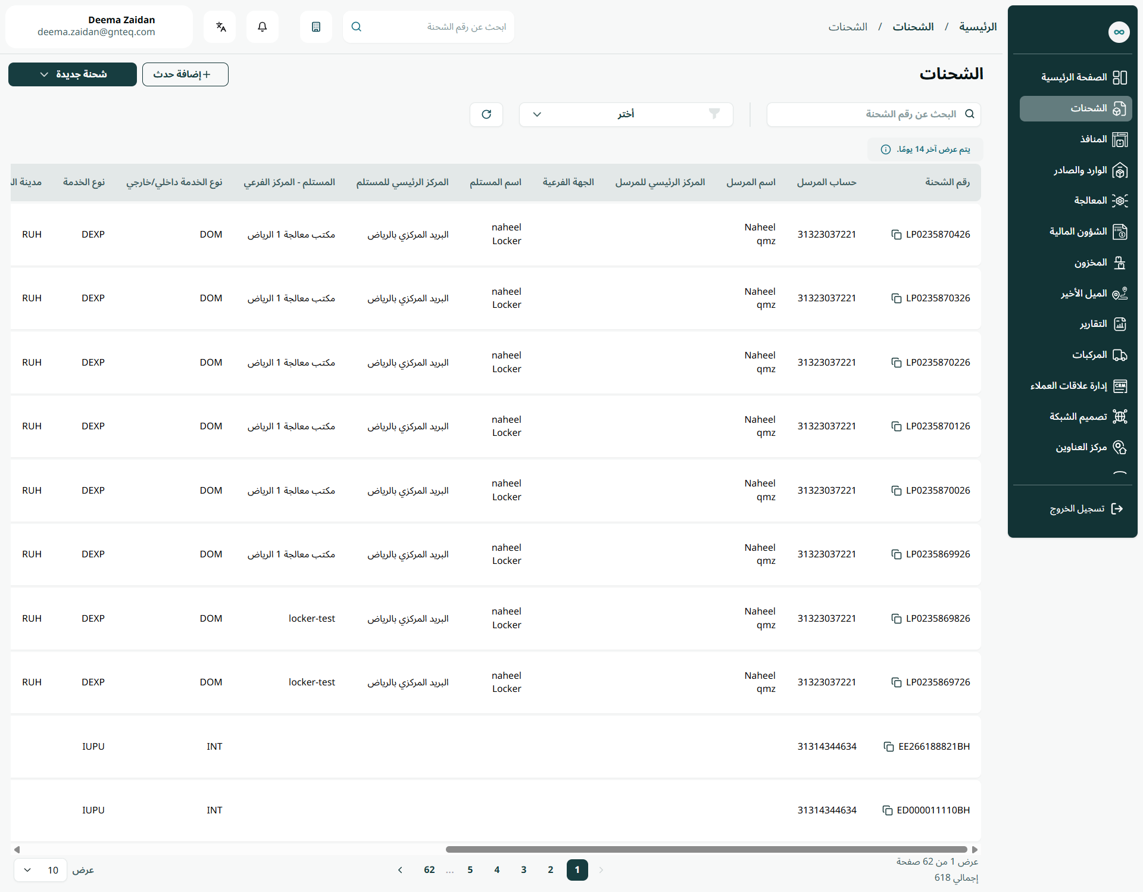Click the إضافة حدث button
This screenshot has height=892, width=1143.
(x=185, y=74)
